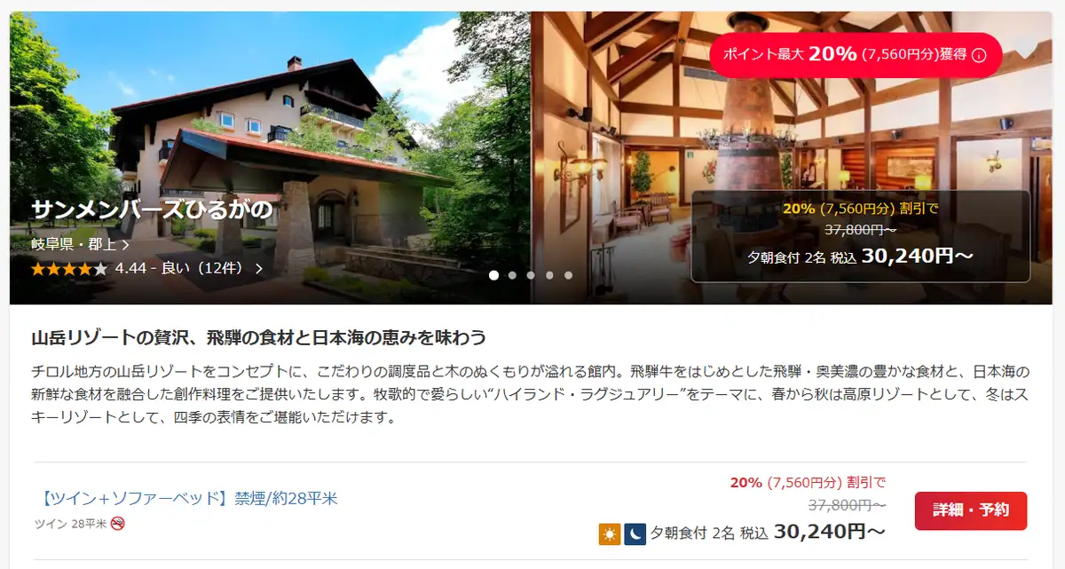1065x569 pixels.
Task: Click the star rating icons
Action: pos(69,268)
